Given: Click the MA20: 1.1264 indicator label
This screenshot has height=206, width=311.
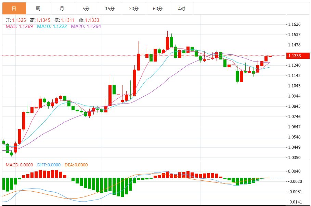Looking at the screenshot, I should click(x=86, y=26).
